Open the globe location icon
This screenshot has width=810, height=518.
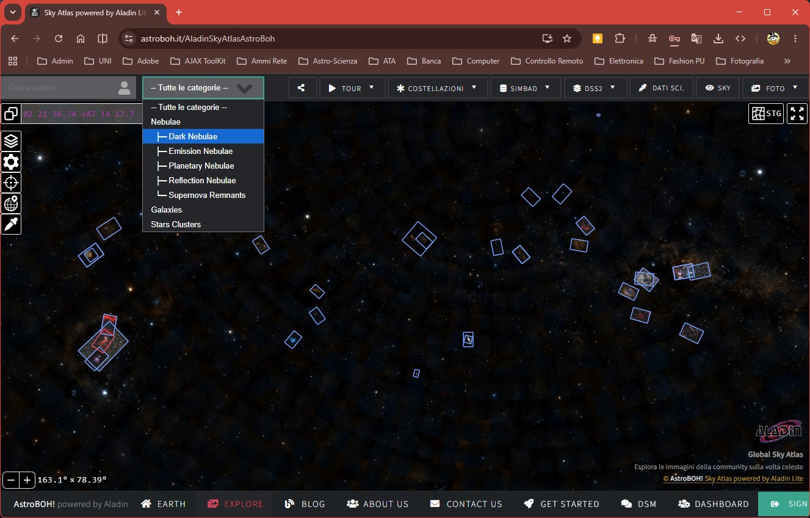[11, 203]
